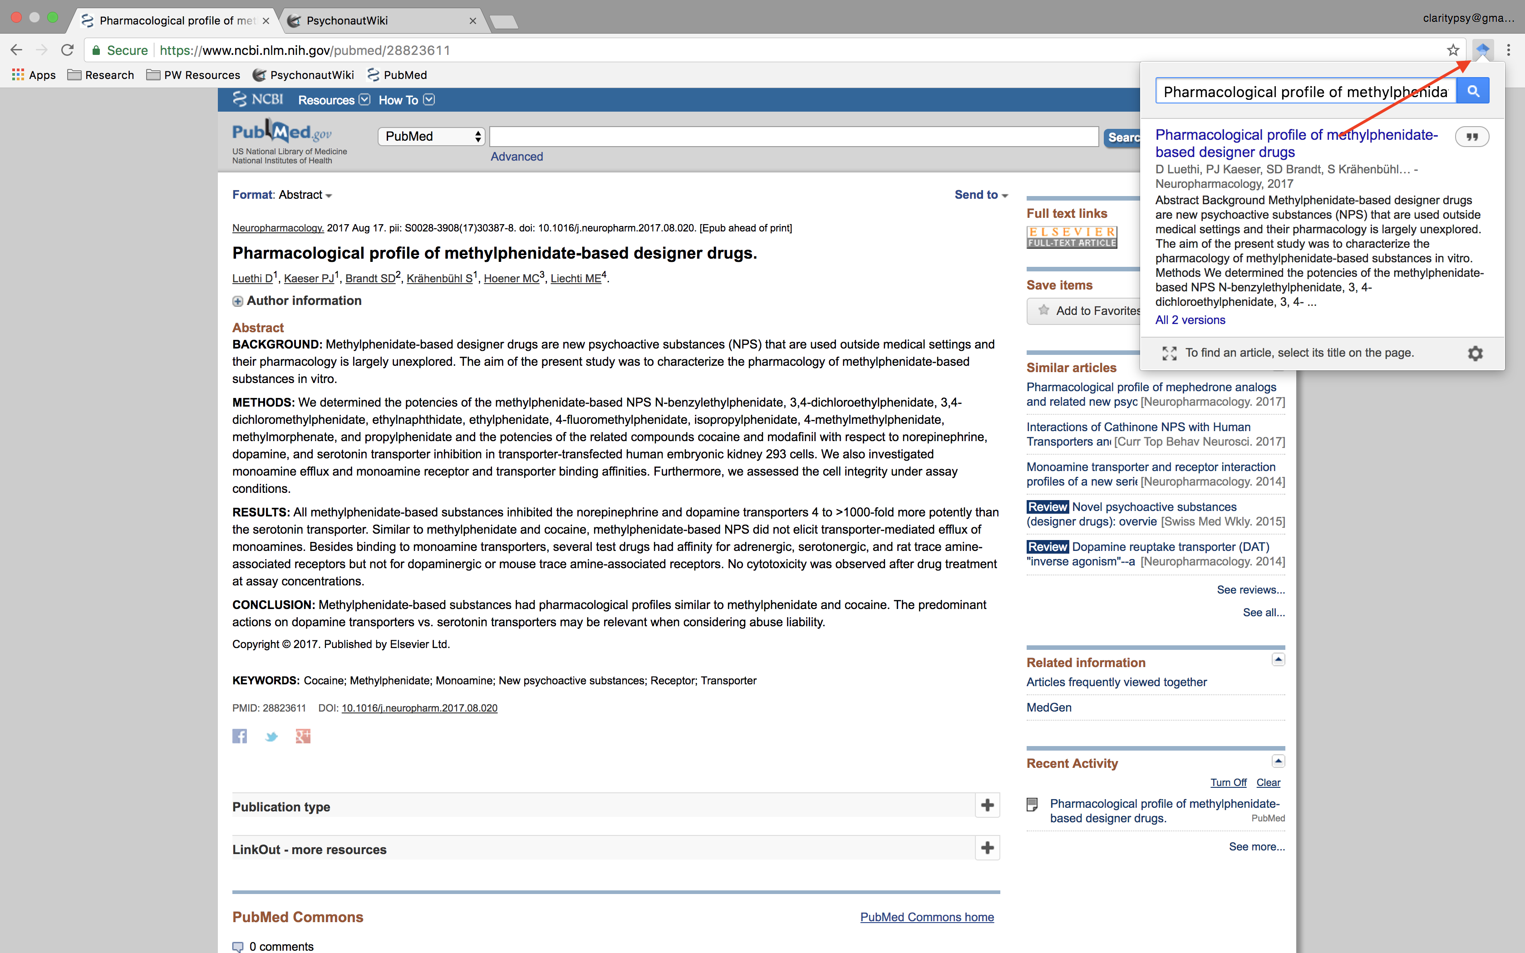Focus the PubMed search text field
The width and height of the screenshot is (1525, 953).
[794, 136]
